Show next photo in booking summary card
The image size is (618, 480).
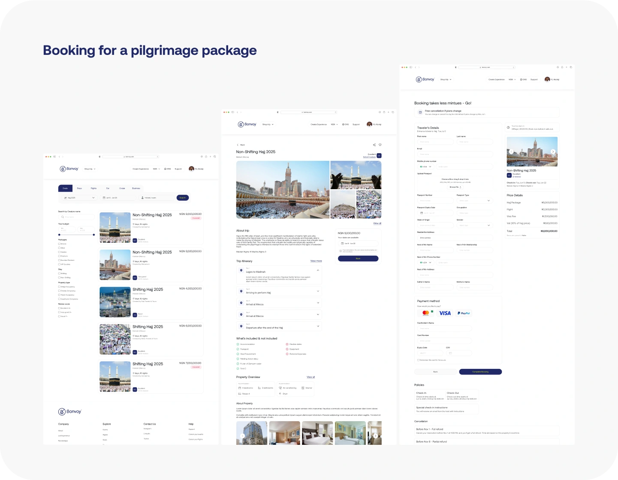tap(553, 152)
